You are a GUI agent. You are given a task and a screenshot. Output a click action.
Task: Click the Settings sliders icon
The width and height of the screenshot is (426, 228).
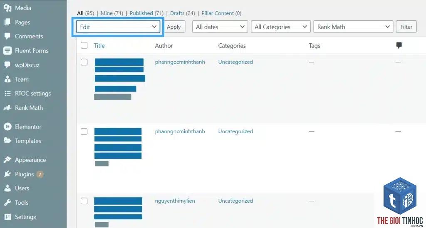coord(7,217)
